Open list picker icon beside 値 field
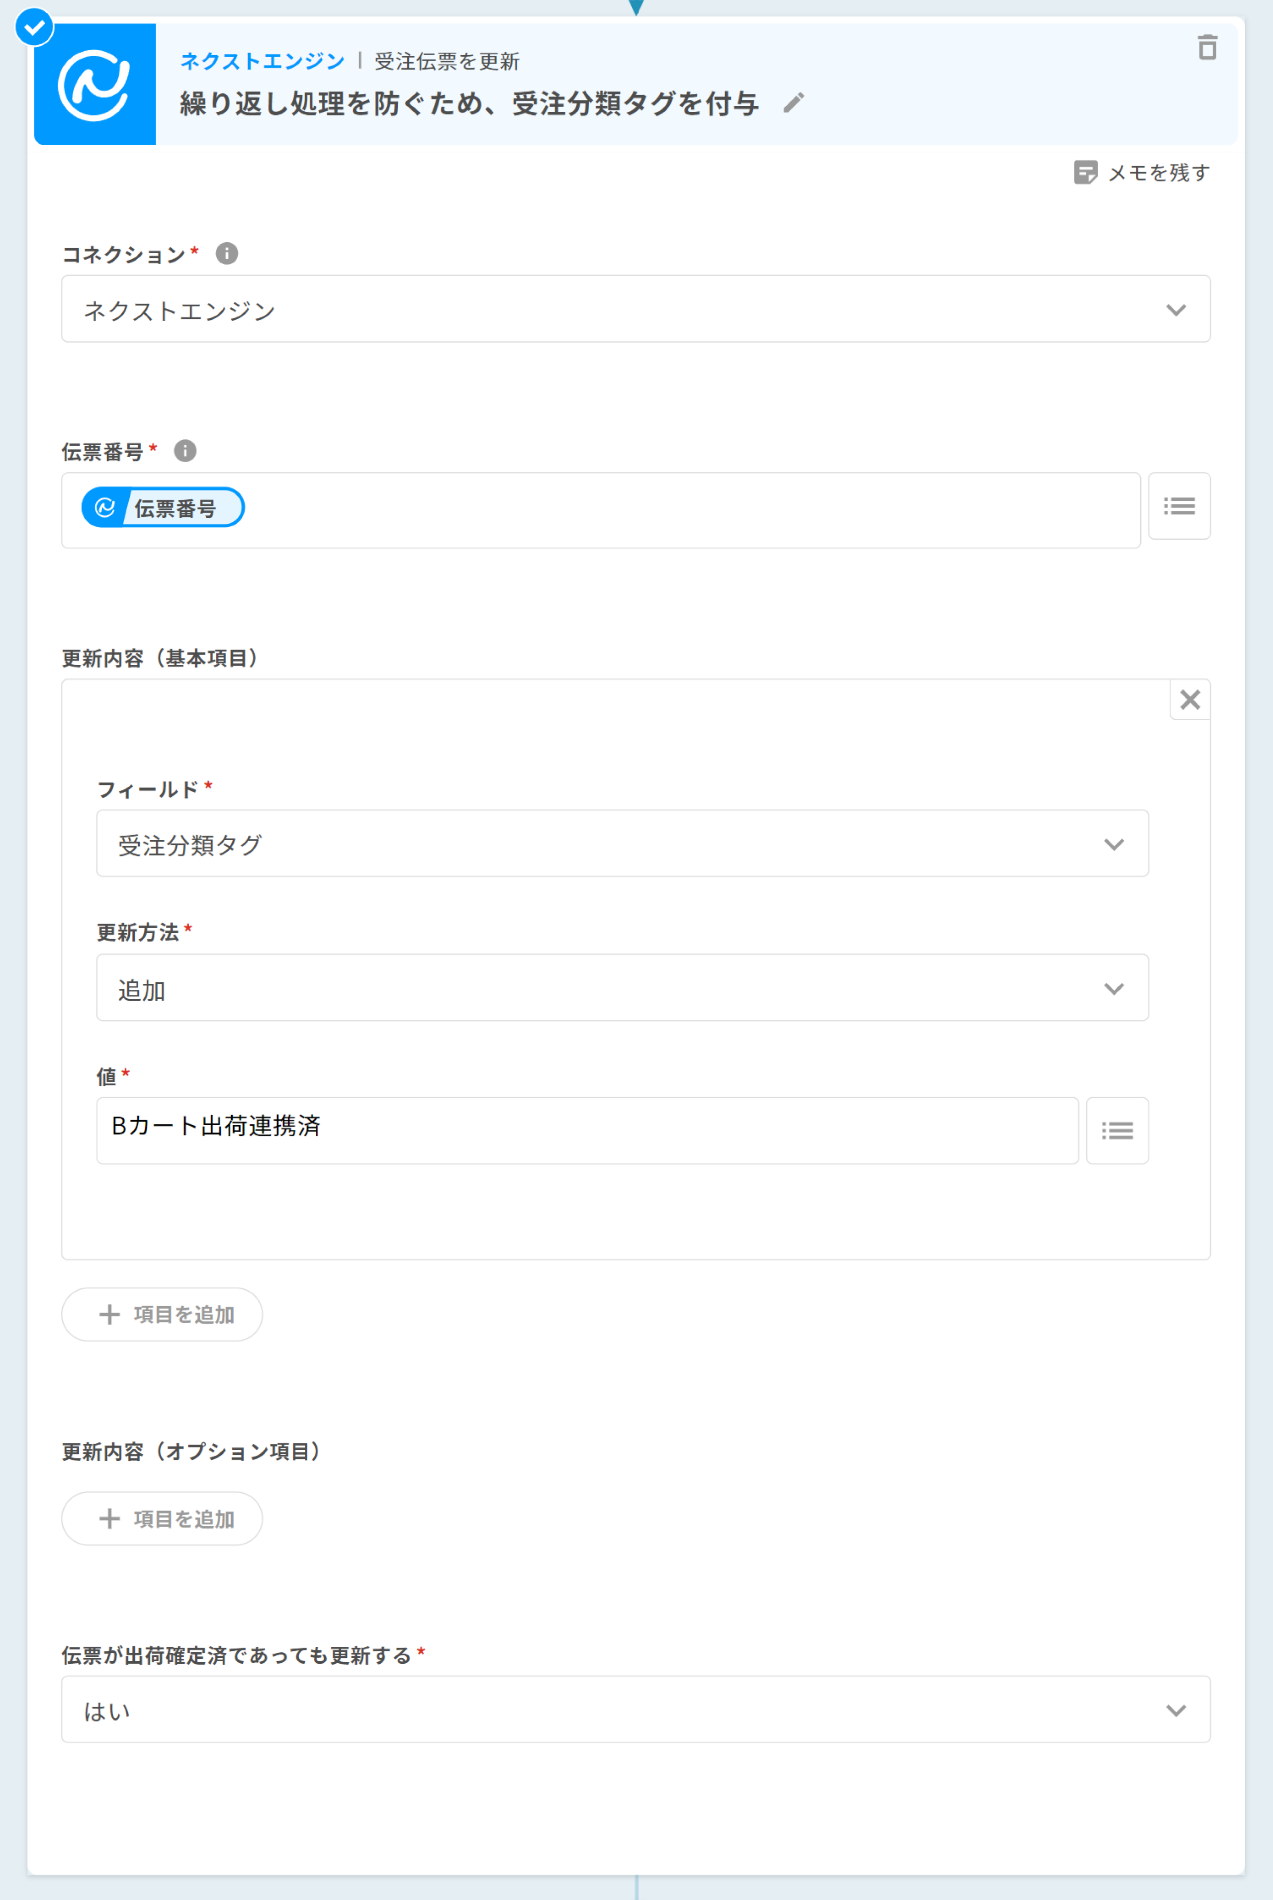This screenshot has width=1273, height=1900. tap(1116, 1131)
